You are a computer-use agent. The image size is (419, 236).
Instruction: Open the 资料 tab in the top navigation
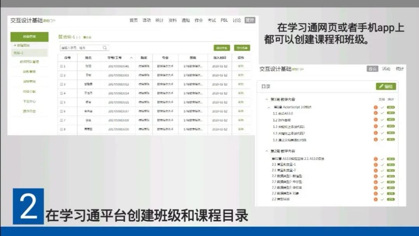[172, 20]
